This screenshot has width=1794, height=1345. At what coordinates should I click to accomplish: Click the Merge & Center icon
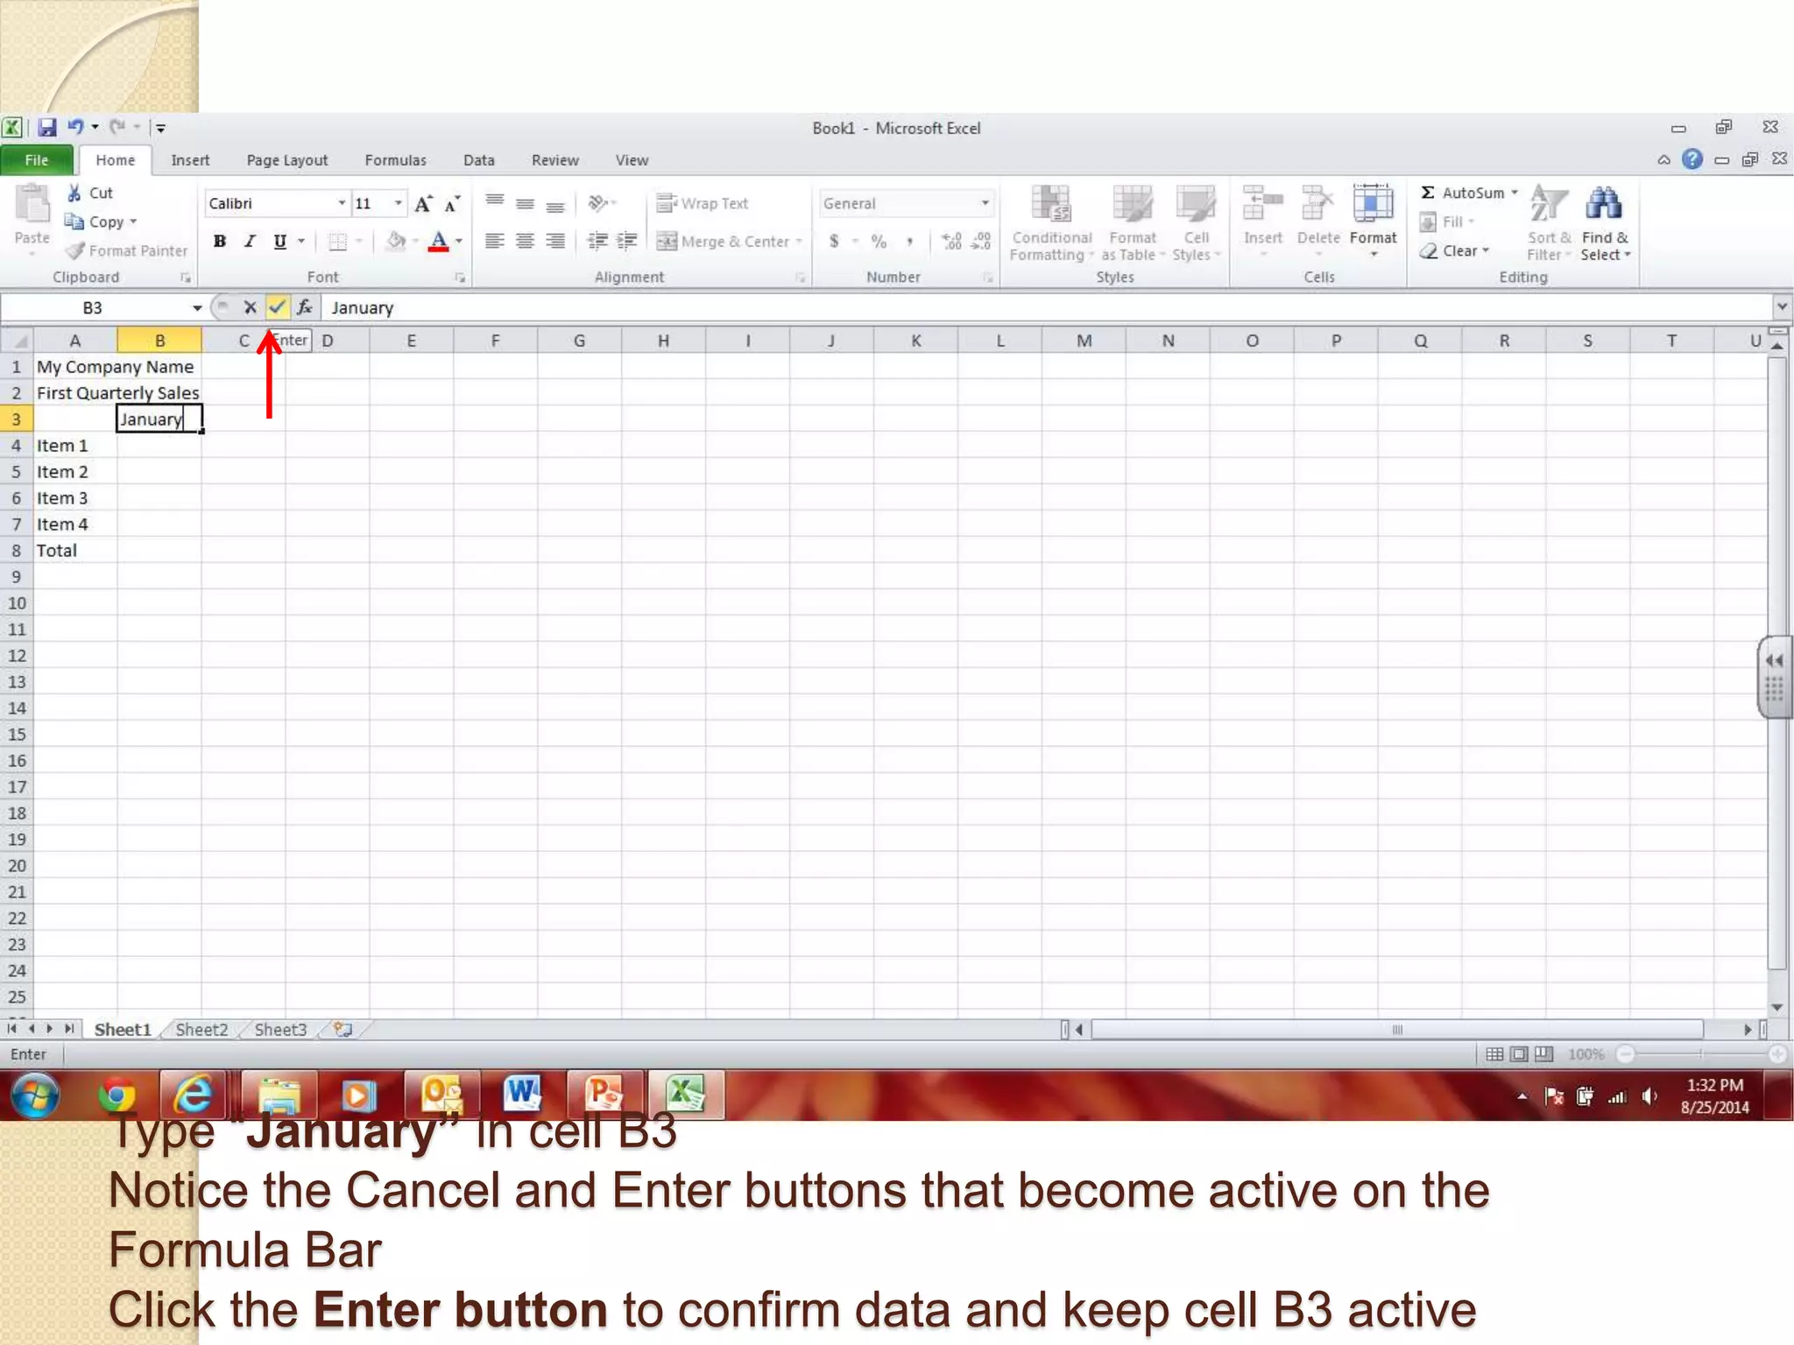point(667,242)
